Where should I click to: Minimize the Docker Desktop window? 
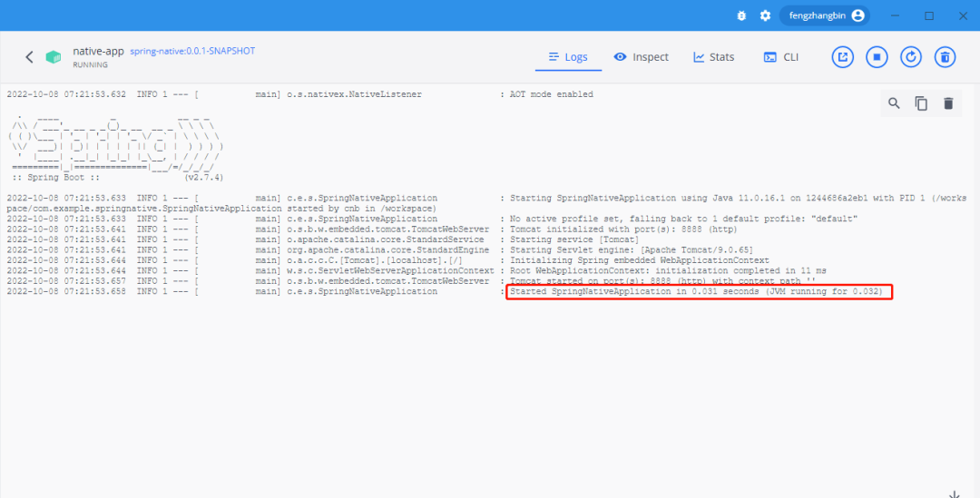pos(896,15)
